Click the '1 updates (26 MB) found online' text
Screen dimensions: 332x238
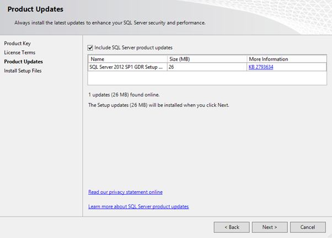pos(120,95)
